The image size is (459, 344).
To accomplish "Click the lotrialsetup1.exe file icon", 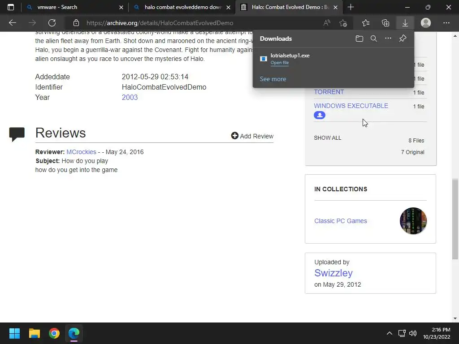I will 264,59.
